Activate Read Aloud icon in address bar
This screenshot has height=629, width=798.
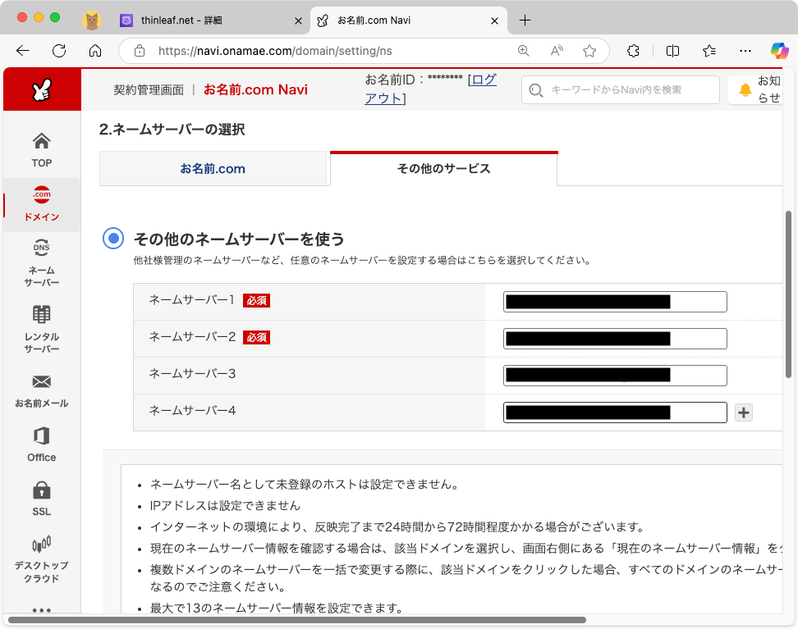(x=557, y=50)
